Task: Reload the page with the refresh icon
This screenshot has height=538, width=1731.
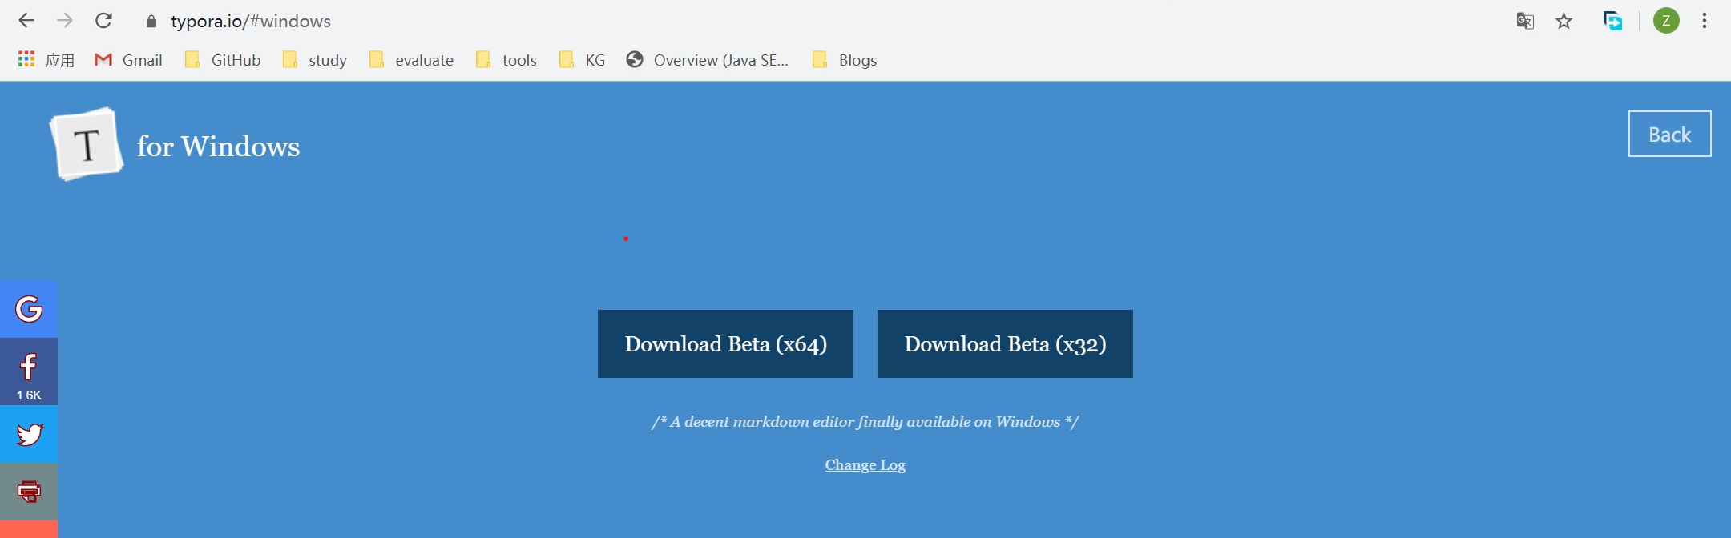Action: point(103,21)
